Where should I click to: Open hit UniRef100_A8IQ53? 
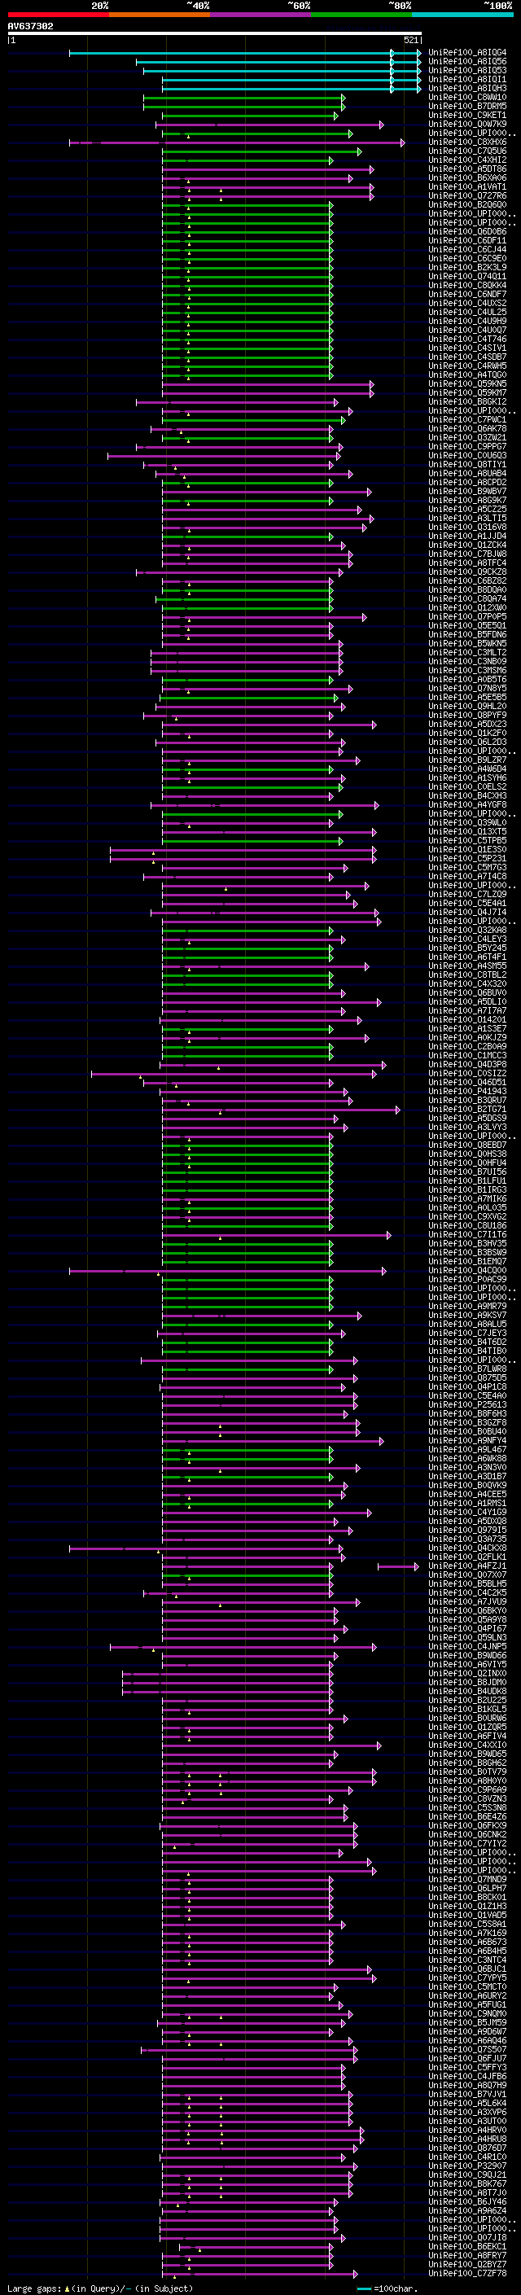pyautogui.click(x=467, y=70)
